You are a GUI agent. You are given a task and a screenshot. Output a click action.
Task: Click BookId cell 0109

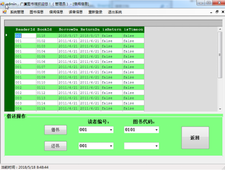(x=47, y=77)
